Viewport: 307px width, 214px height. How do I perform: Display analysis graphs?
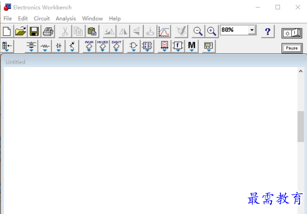point(164,31)
